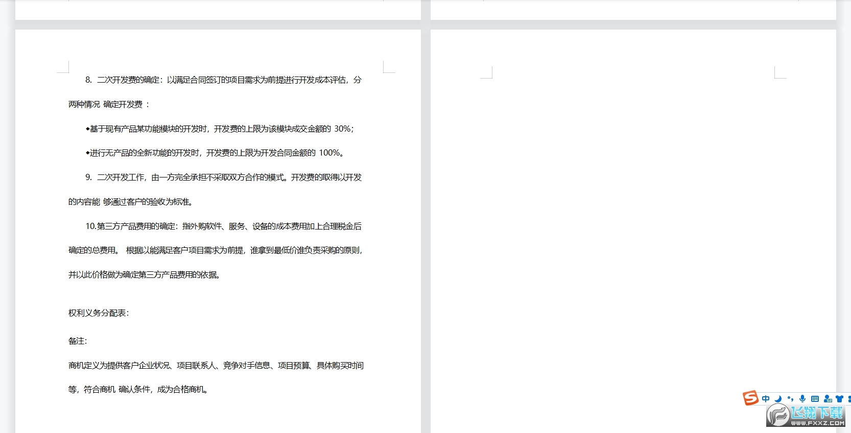The width and height of the screenshot is (851, 433).
Task: Click the Sogou input method logo
Action: tap(750, 398)
